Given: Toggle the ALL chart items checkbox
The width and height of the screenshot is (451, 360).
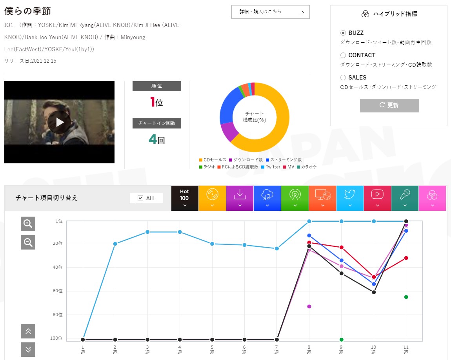Looking at the screenshot, I should click(x=140, y=198).
